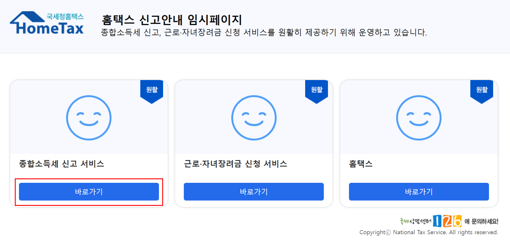This screenshot has height=241, width=510.
Task: Click the smiley icon on 근로·자녀장려금 card
Action: (254, 117)
